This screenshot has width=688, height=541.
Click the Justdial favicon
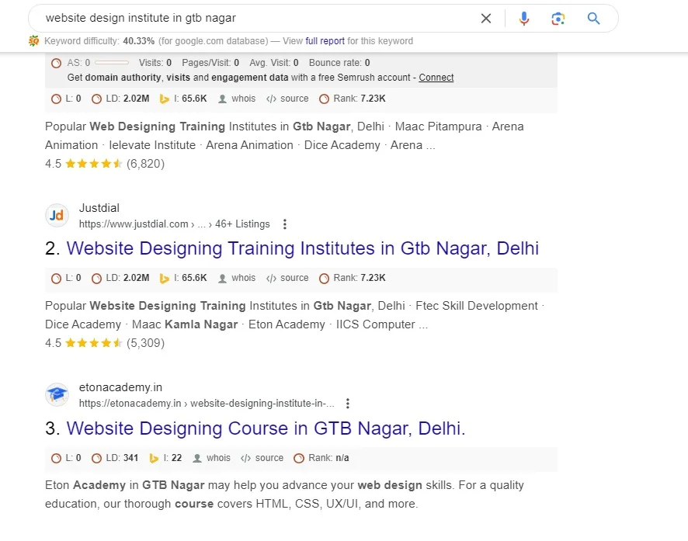(57, 215)
